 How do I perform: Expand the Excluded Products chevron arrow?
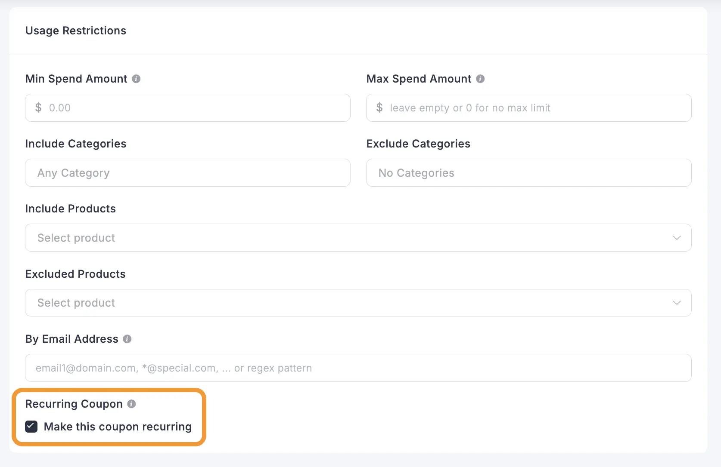click(x=677, y=303)
